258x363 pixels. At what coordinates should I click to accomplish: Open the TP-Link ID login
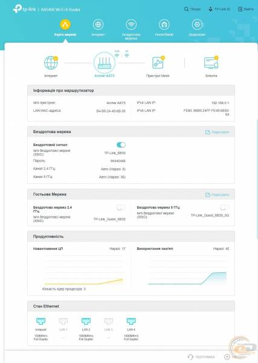click(x=219, y=9)
